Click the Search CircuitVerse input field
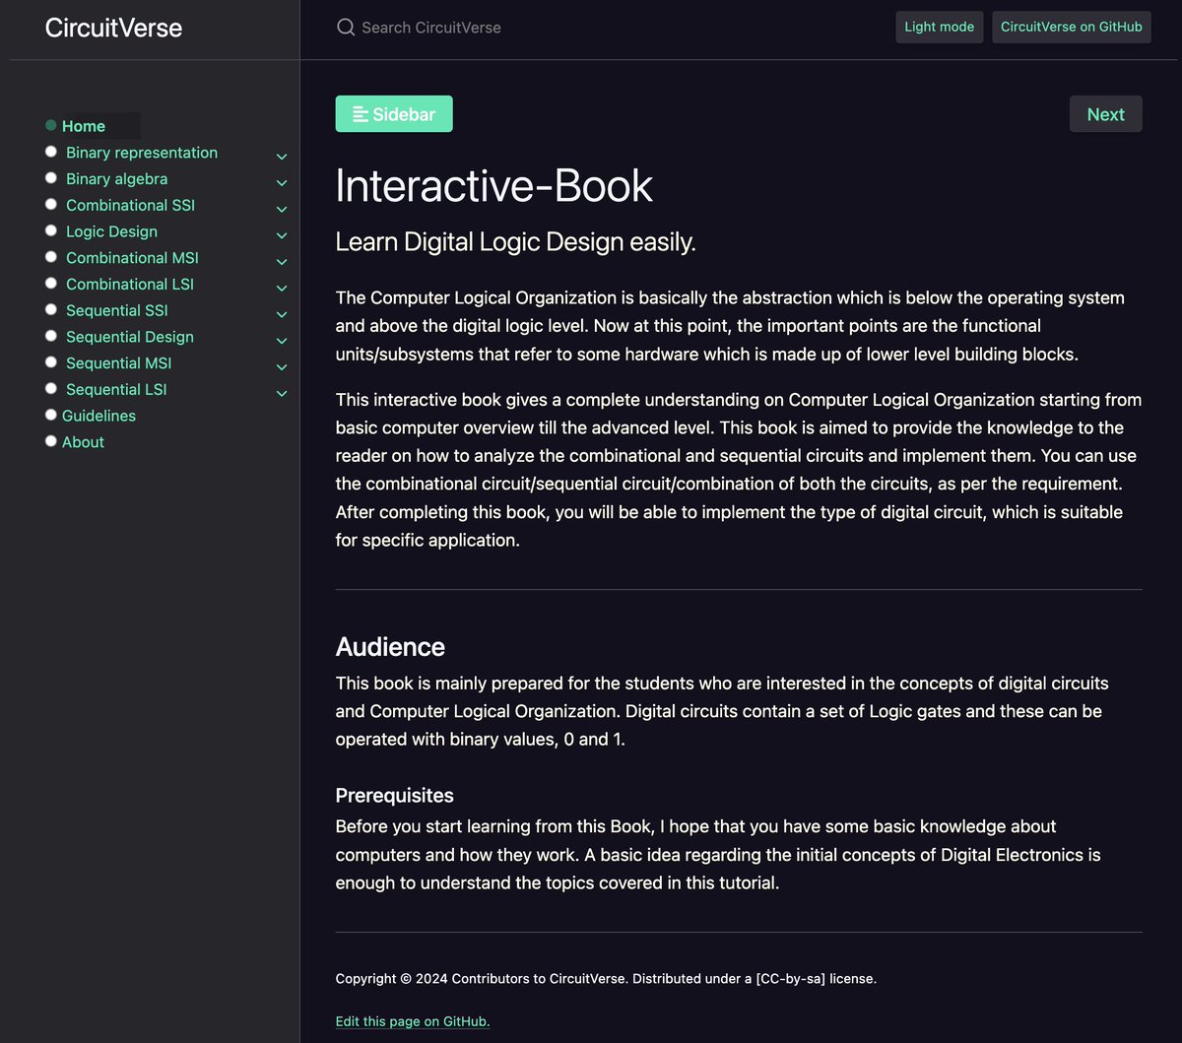Image resolution: width=1182 pixels, height=1043 pixels. pyautogui.click(x=443, y=27)
